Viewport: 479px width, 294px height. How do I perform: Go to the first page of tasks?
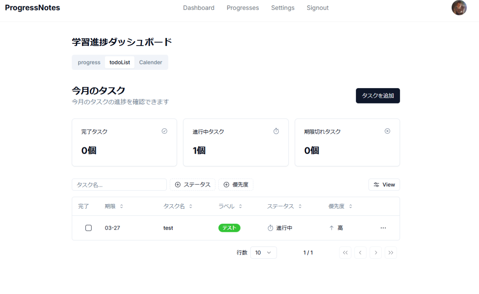[345, 253]
